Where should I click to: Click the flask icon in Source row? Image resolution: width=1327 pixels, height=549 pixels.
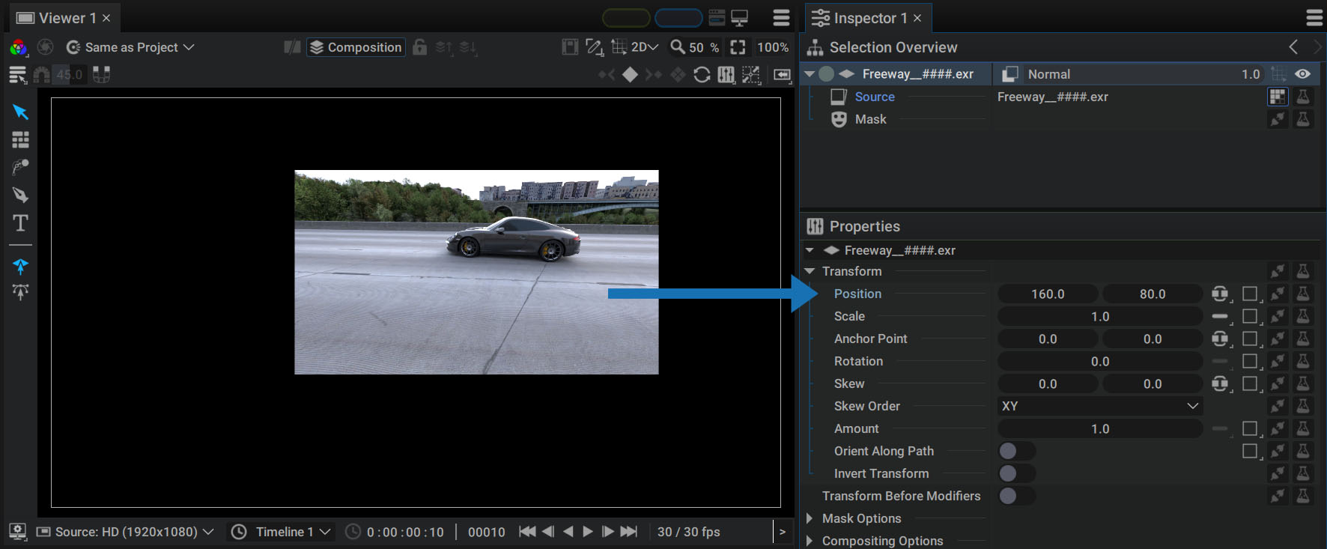coord(1303,97)
